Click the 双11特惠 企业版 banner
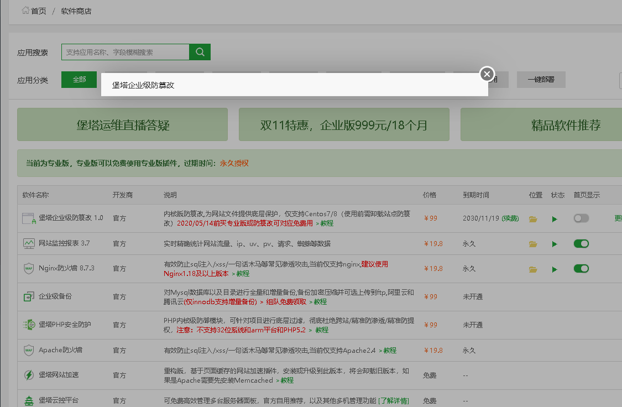 344,124
